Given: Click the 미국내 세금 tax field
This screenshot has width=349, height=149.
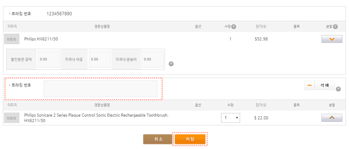Looking at the screenshot, I should [x=100, y=59].
